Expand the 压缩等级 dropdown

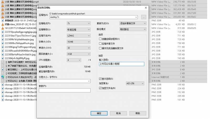pyautogui.click(x=78, y=29)
